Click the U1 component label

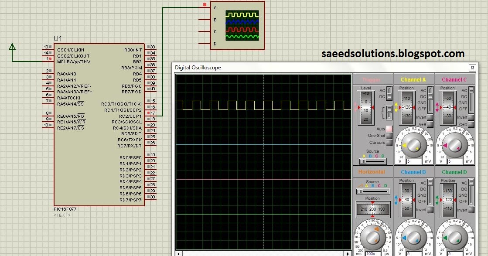click(x=58, y=38)
